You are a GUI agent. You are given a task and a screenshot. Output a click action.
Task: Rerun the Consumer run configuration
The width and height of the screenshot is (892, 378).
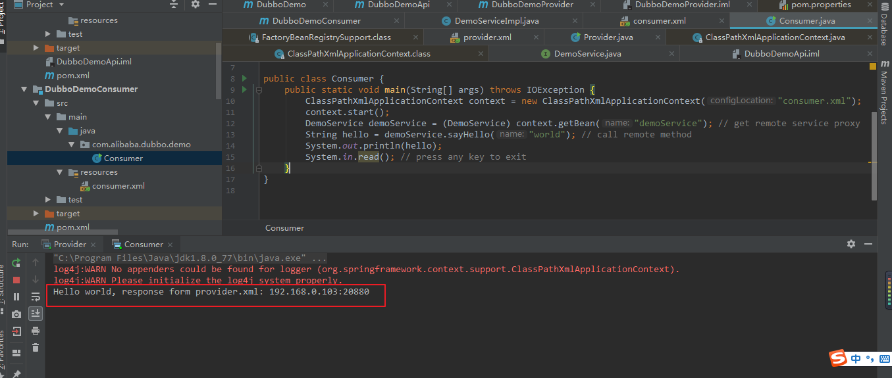point(16,263)
